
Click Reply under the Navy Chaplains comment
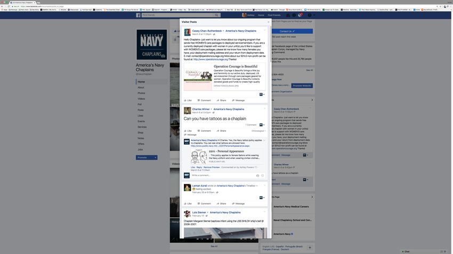[199, 167]
